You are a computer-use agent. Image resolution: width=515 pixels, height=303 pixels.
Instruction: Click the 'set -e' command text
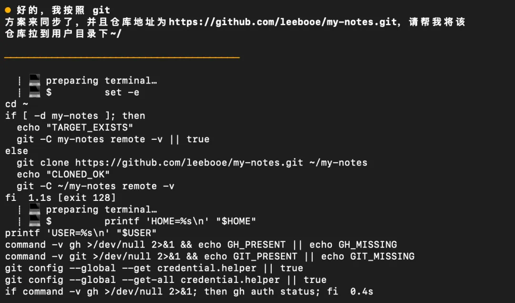[122, 93]
